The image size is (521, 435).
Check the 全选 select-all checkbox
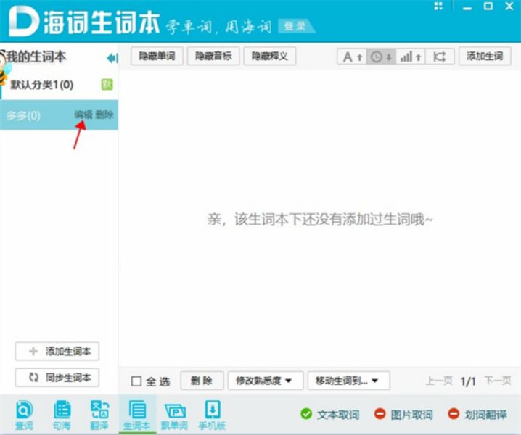(x=136, y=381)
